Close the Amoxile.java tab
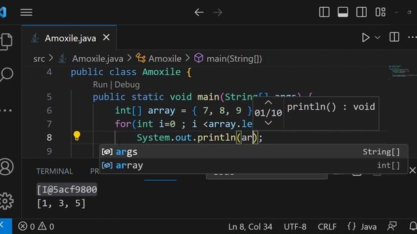 106,38
